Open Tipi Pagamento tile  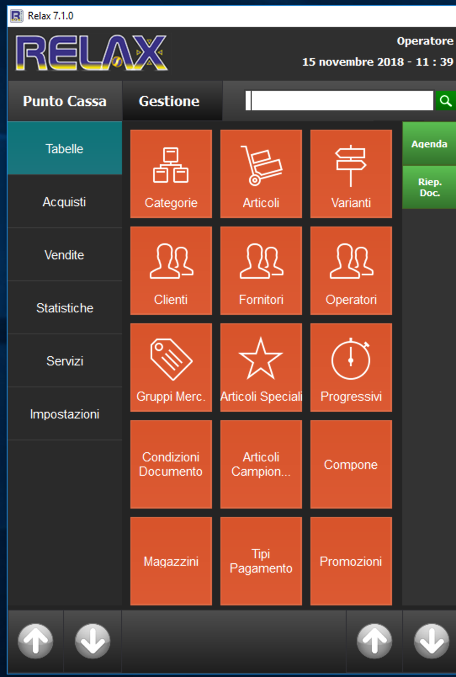click(x=261, y=561)
